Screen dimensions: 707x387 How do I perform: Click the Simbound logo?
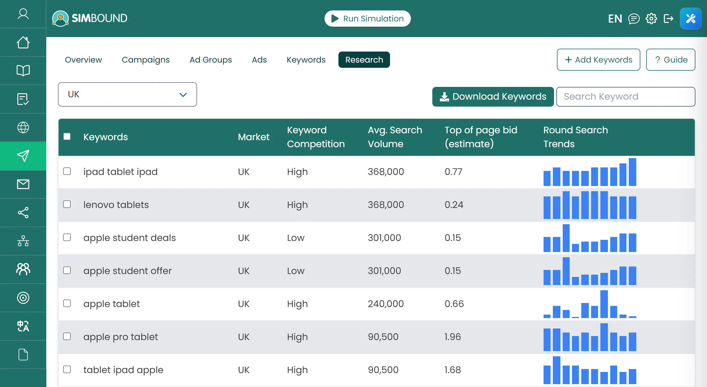(x=90, y=19)
